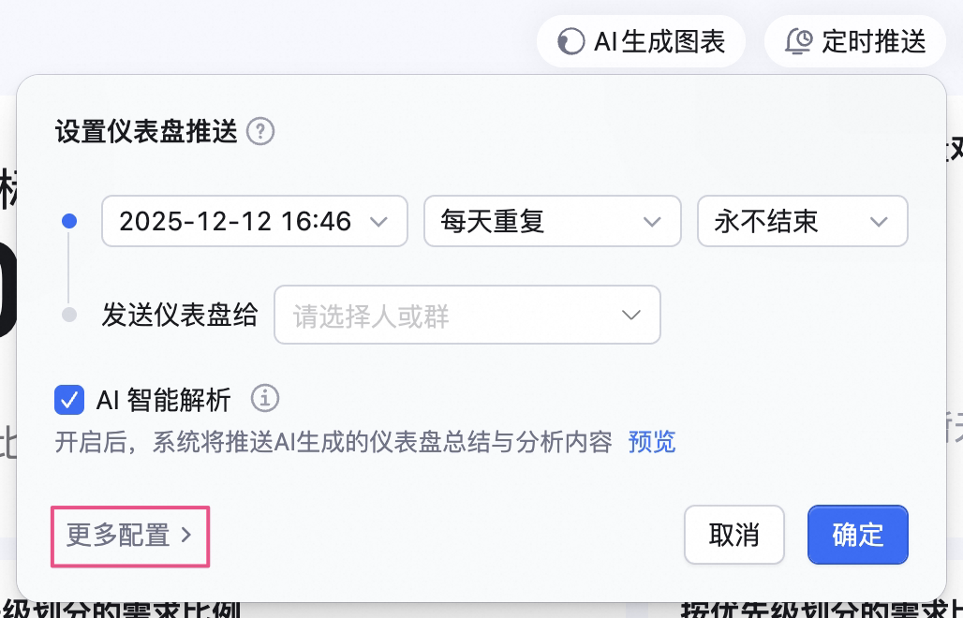Click the AI生成图表 spinner icon
Screen dimensions: 963x618
tap(570, 42)
